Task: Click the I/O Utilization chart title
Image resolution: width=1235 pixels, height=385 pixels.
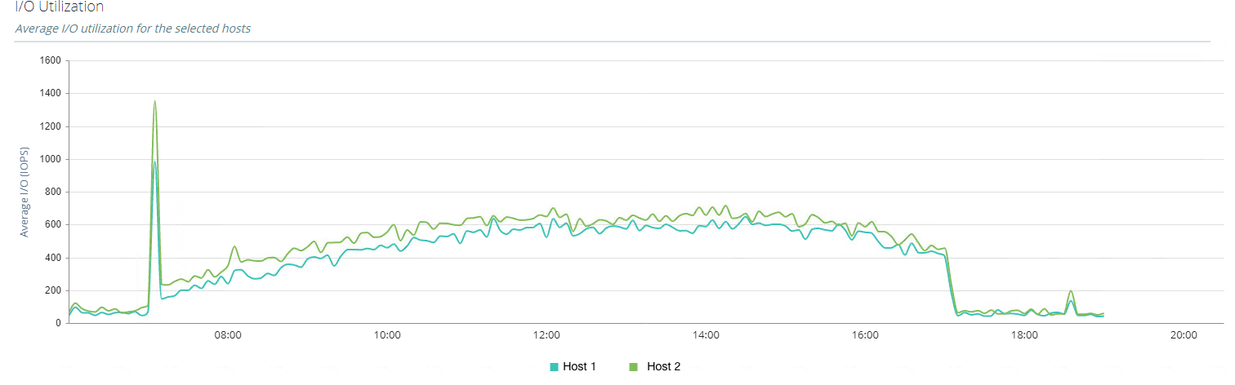Action: [x=60, y=7]
